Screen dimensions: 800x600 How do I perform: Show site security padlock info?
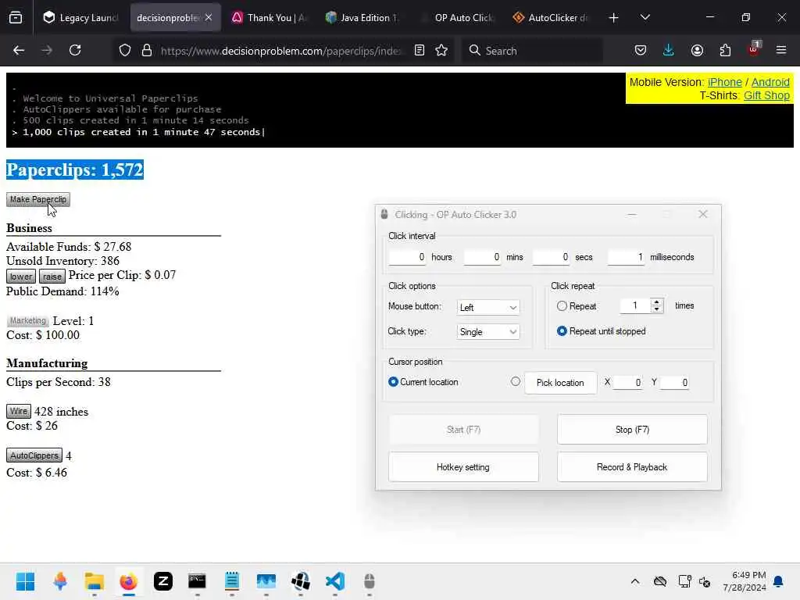(x=147, y=51)
